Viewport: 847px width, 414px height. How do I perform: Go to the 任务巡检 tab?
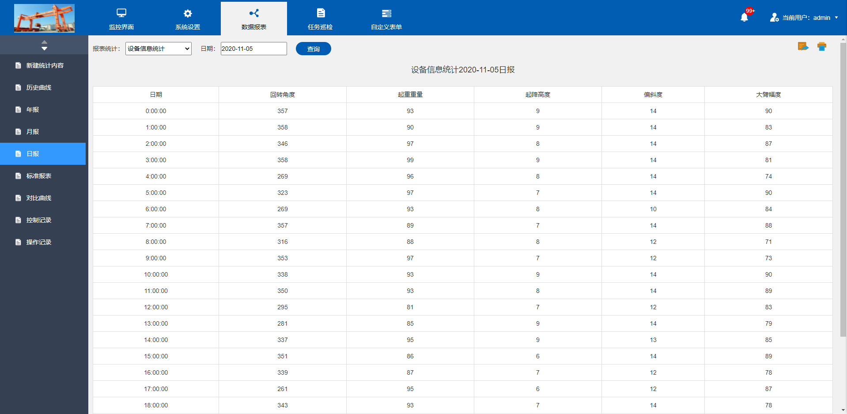320,19
